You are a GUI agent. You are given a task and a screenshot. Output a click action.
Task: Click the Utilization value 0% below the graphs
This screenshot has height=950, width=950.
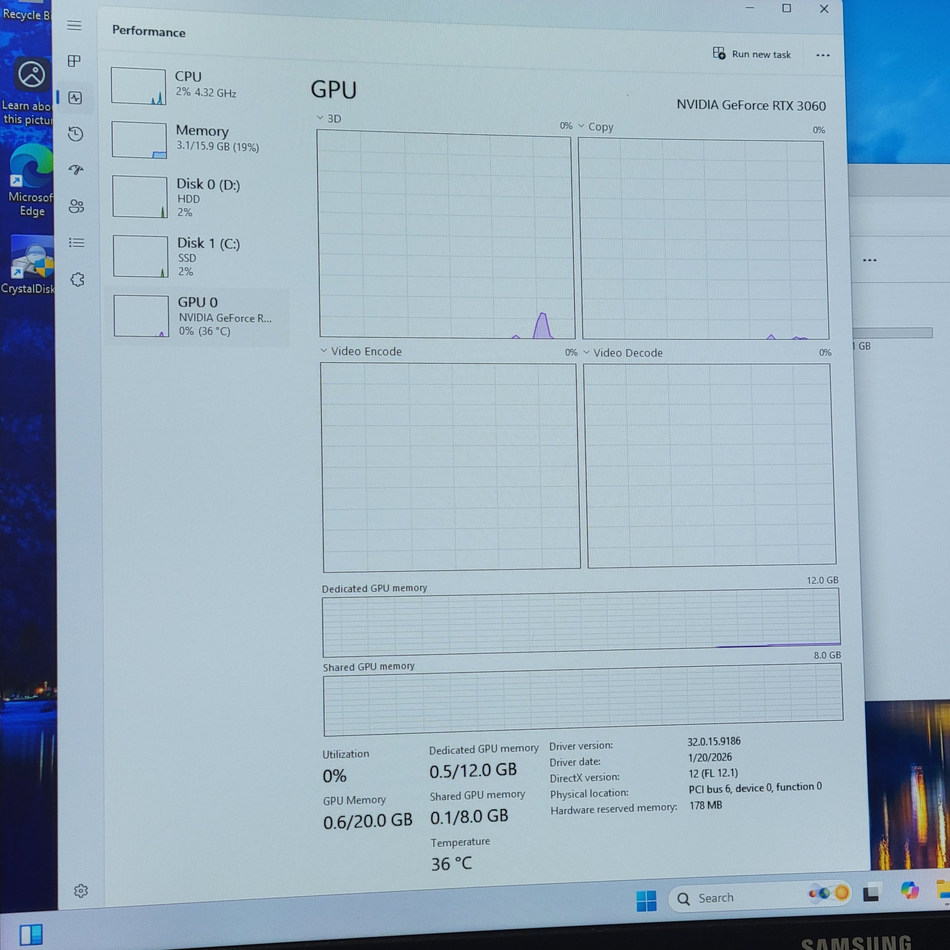[334, 776]
